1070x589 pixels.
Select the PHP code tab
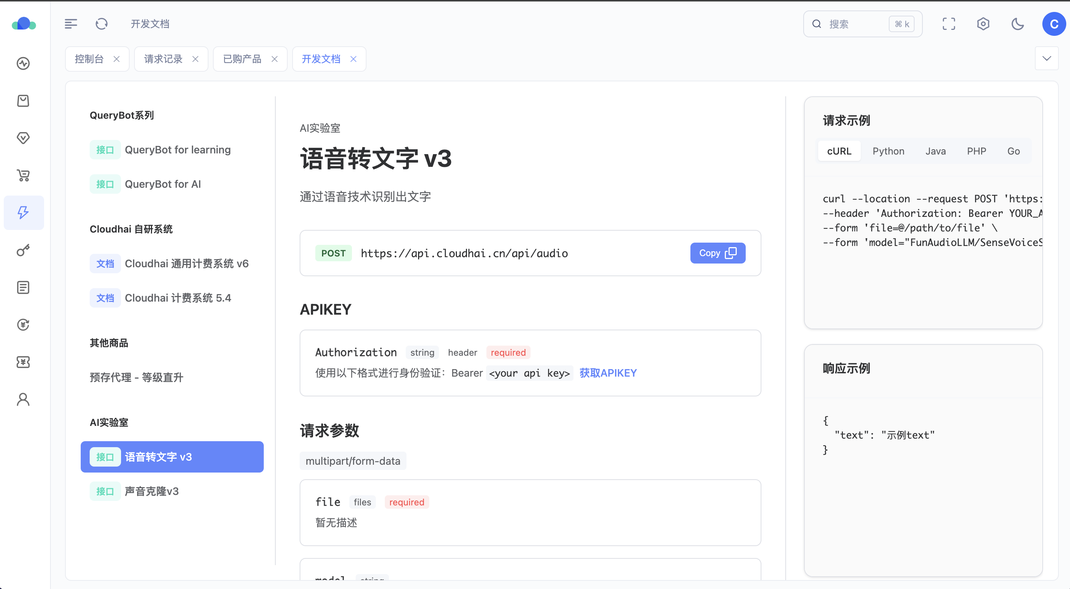pos(976,152)
